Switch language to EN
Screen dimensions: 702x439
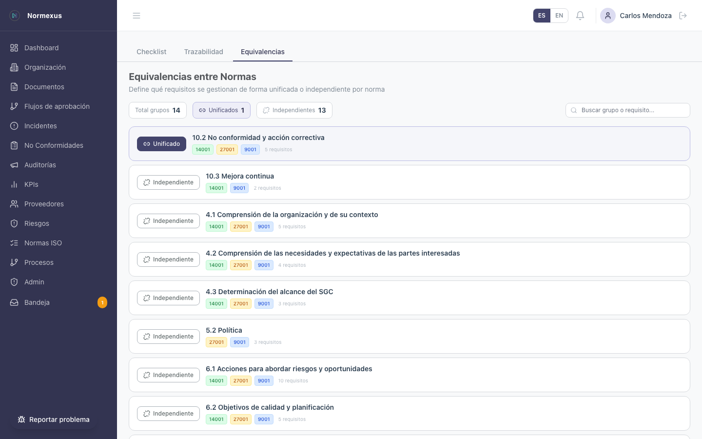coord(559,16)
